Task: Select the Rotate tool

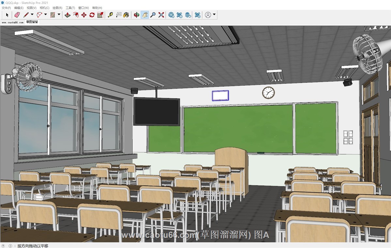Action: tap(92, 15)
